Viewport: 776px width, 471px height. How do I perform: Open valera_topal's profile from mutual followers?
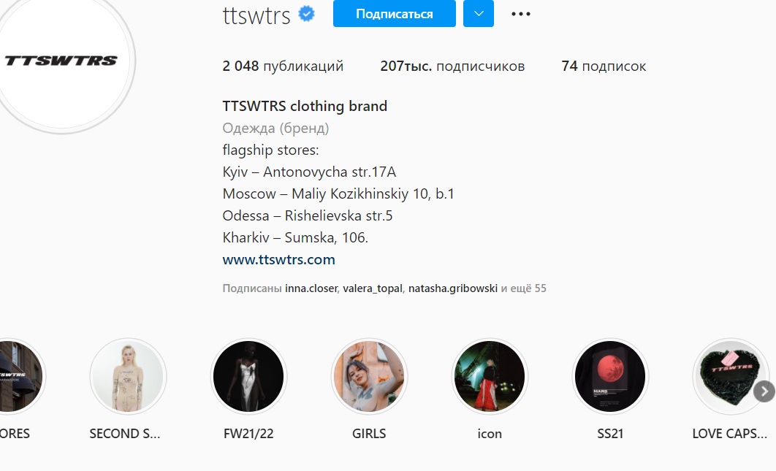coord(372,288)
